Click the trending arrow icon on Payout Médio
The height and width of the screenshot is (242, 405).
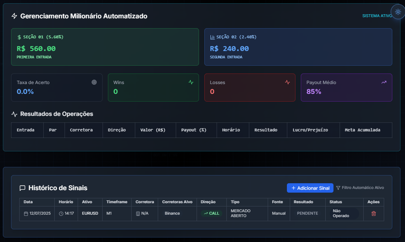coord(384,82)
